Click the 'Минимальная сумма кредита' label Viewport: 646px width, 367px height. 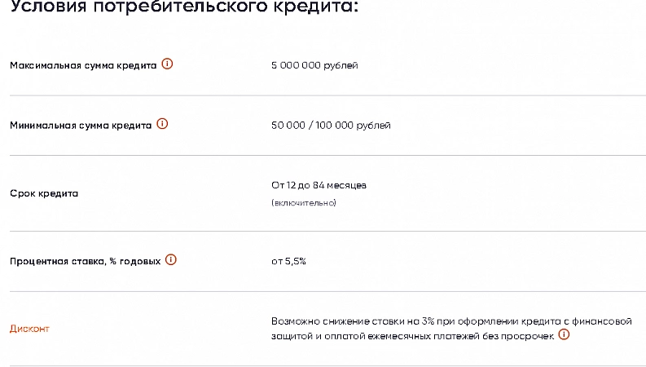(80, 126)
